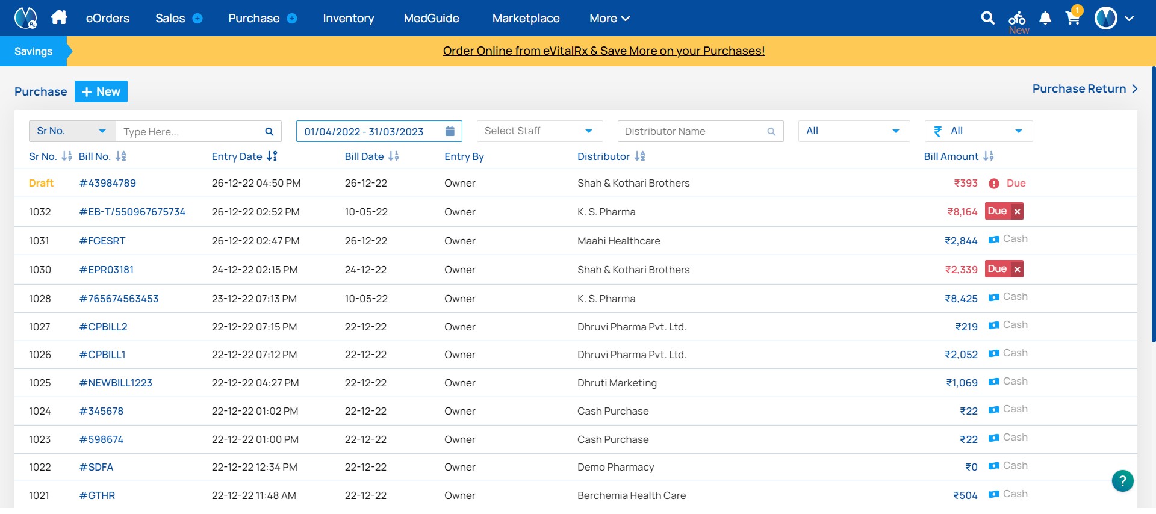Open the rupee All payment dropdown
Viewport: 1156px width, 514px height.
(978, 131)
